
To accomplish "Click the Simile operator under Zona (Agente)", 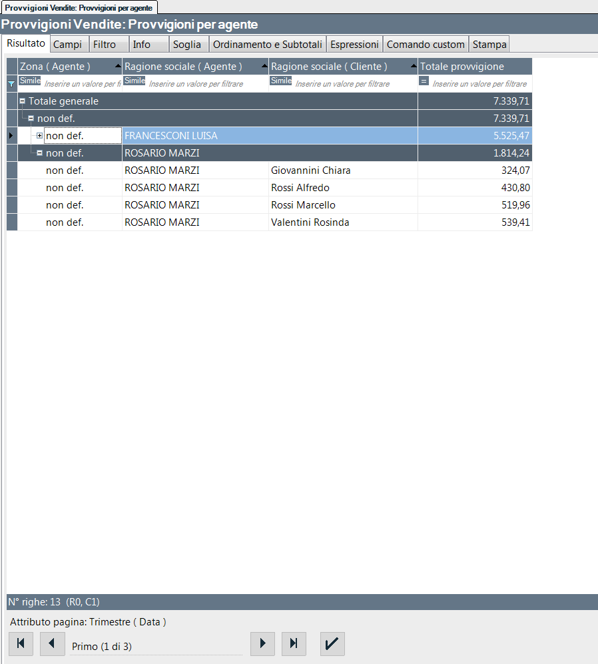I will click(x=30, y=81).
